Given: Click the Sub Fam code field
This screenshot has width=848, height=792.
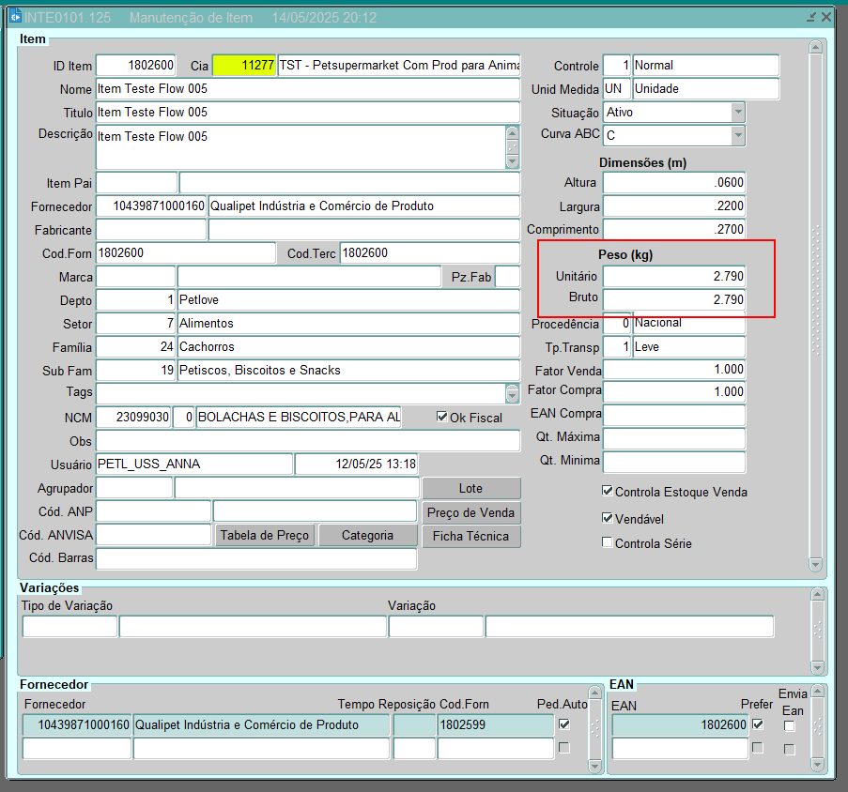Looking at the screenshot, I should 136,370.
